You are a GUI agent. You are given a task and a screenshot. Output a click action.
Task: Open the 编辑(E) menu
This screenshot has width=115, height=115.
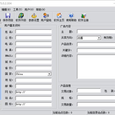[6, 10]
